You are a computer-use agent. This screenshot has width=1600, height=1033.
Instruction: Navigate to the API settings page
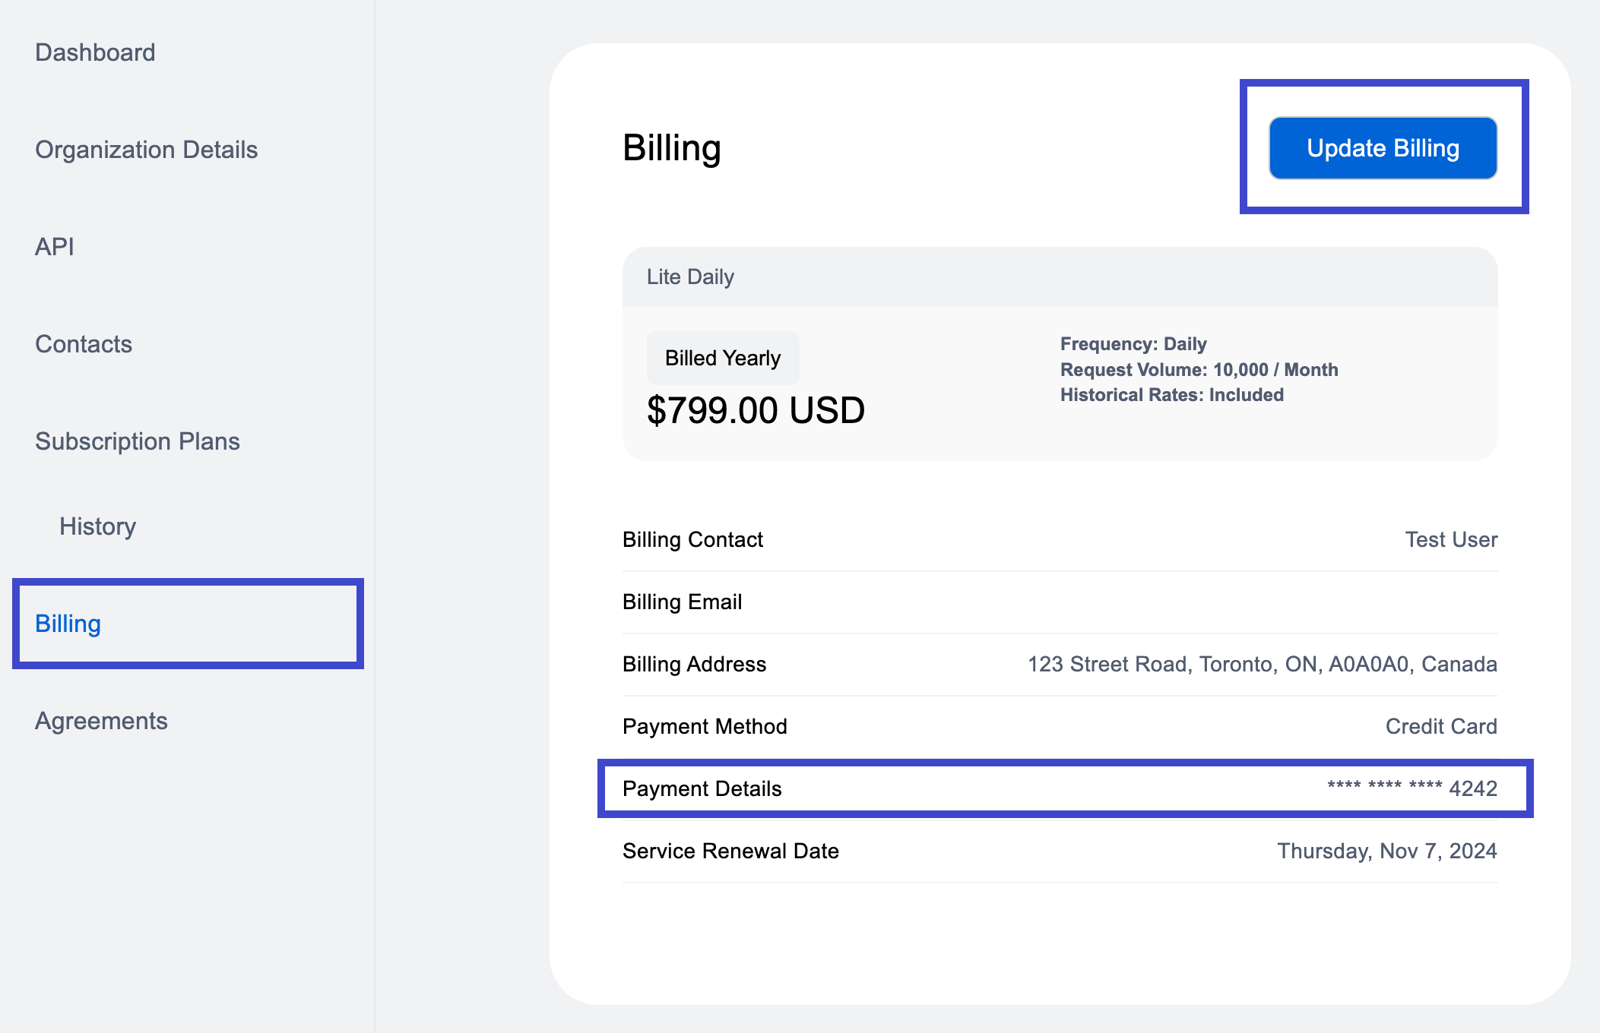point(54,246)
